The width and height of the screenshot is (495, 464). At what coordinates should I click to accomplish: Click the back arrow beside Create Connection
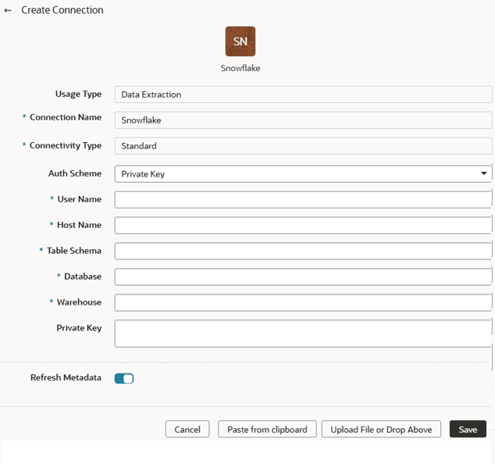[x=8, y=10]
